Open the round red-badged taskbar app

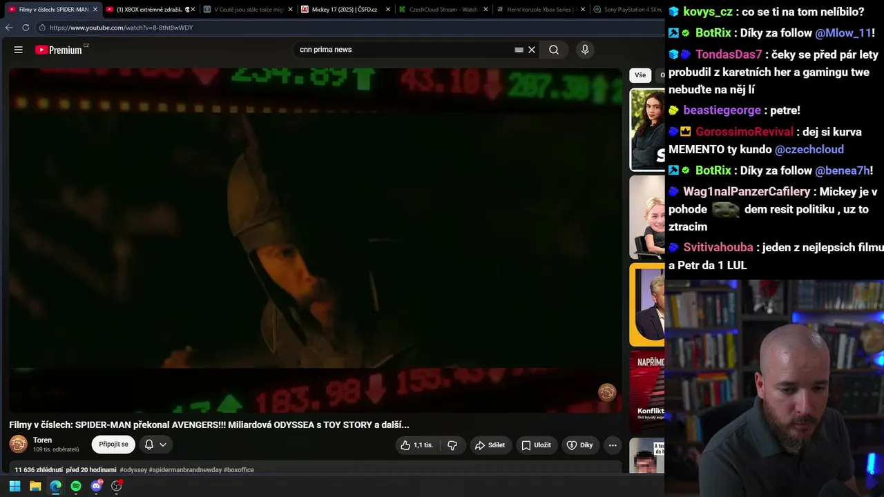click(117, 486)
